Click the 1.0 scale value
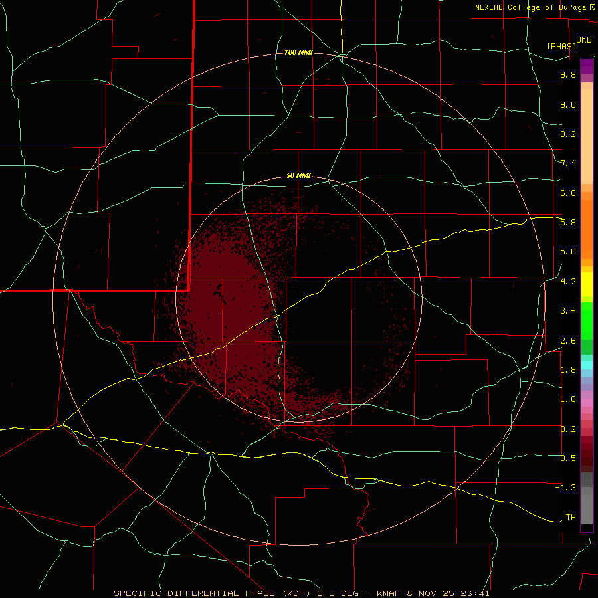Screen dimensions: 598x598 (x=568, y=399)
